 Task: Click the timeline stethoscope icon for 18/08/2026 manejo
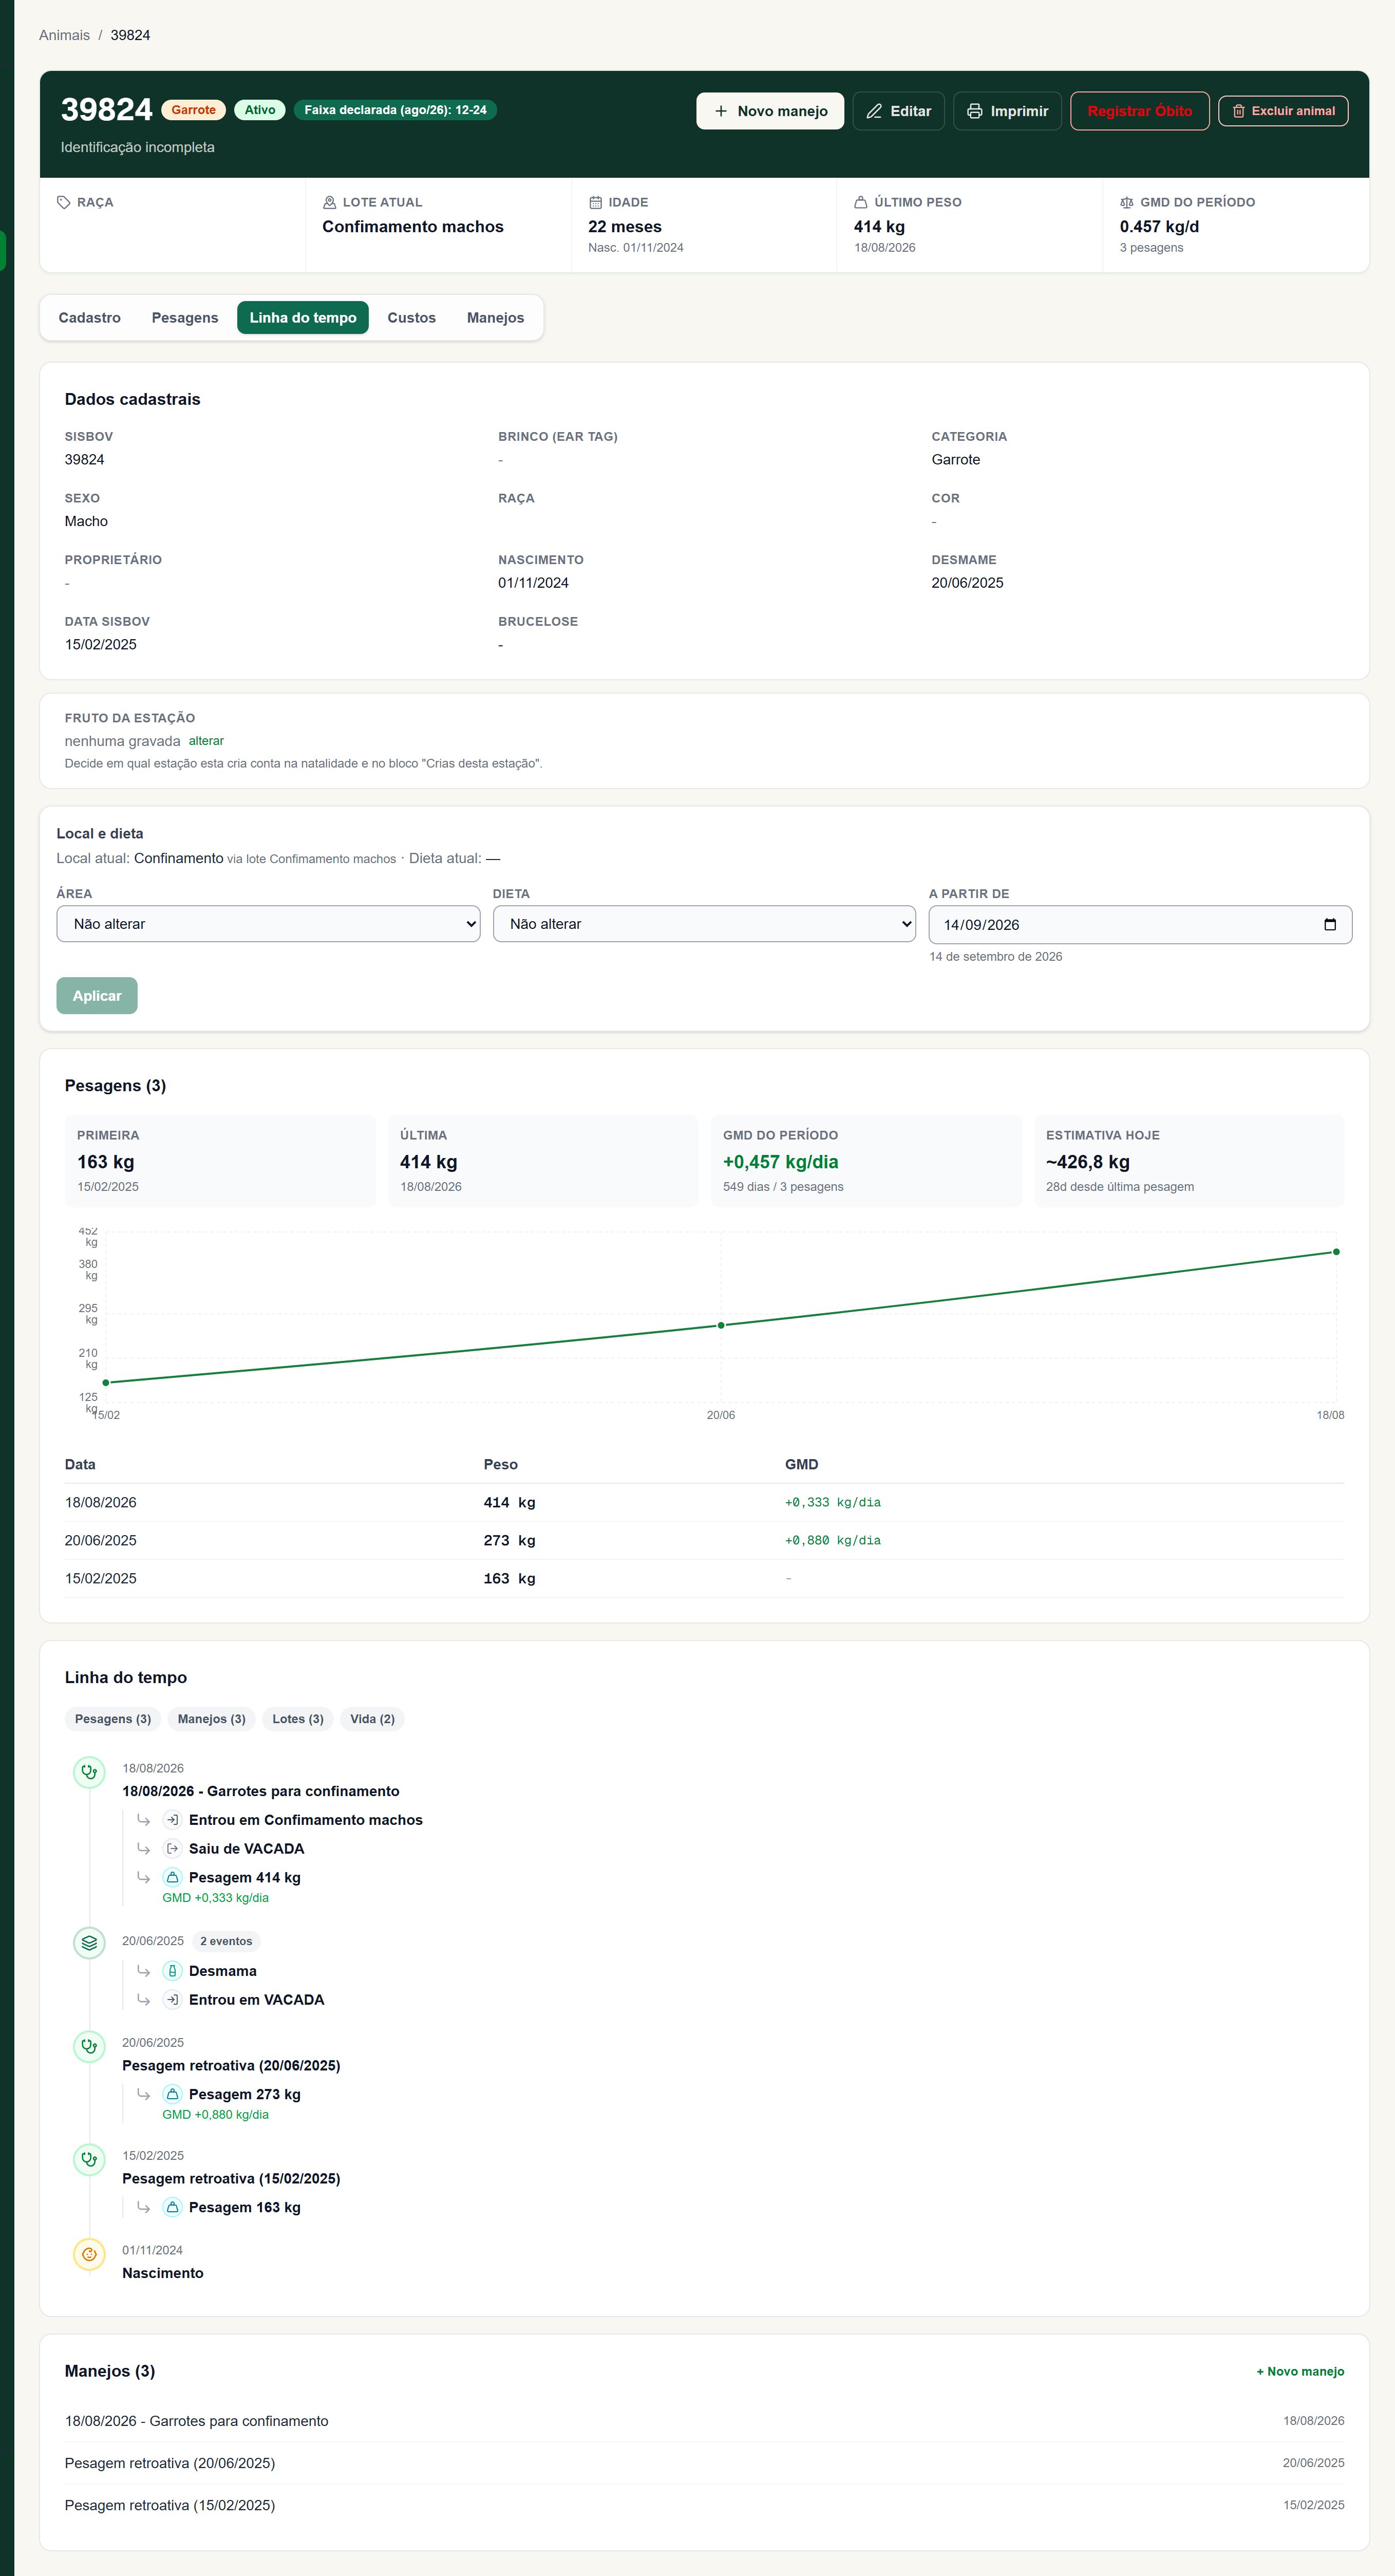point(89,1772)
